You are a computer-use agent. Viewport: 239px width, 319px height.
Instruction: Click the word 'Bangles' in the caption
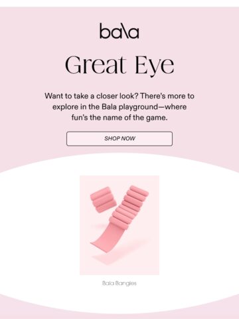pos(126,283)
